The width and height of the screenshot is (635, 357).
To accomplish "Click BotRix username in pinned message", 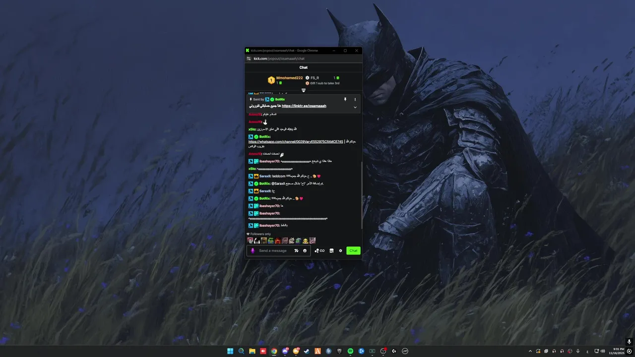I will 280,99.
